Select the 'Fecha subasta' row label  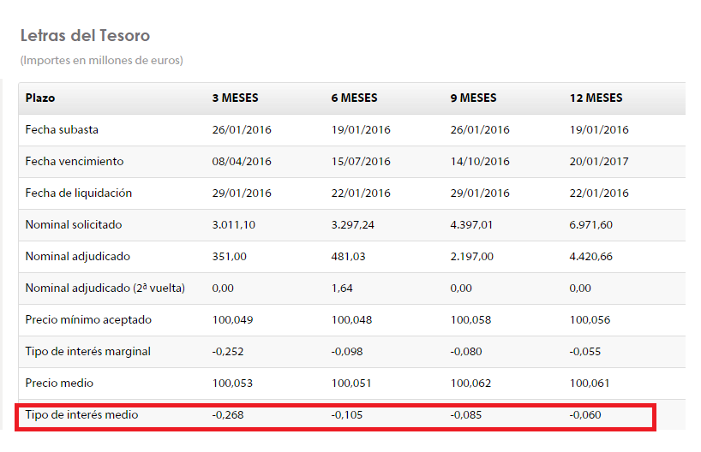[62, 129]
